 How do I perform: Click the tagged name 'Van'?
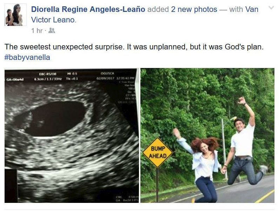(252, 9)
